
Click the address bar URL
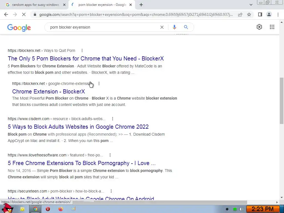pyautogui.click(x=136, y=14)
